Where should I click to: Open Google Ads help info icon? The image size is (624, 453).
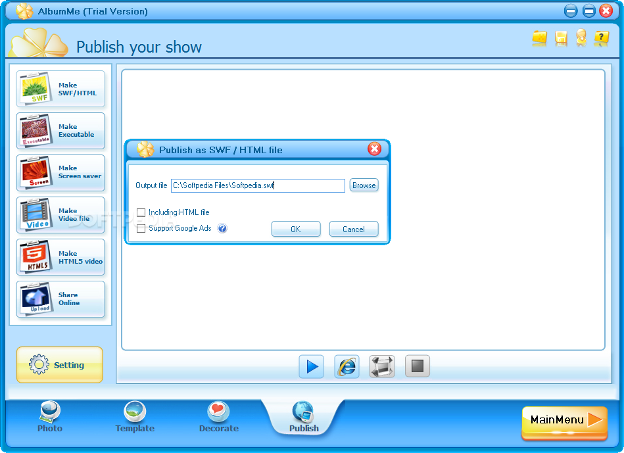(222, 229)
